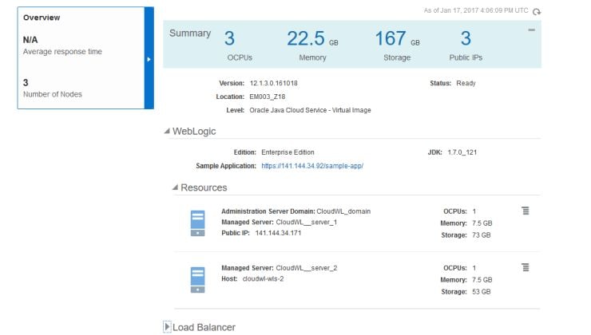This screenshot has width=591, height=335.
Task: Open the menu icon for CloudWL__server_1
Action: [x=526, y=211]
